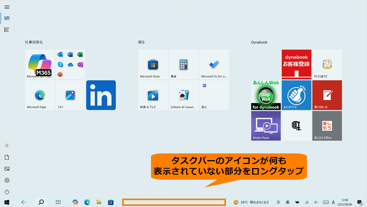Open Microsoft Store from the taskbar
Screen dimensions: 367x207
(111, 202)
